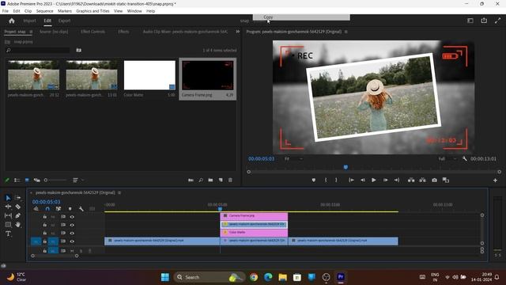Image resolution: width=506 pixels, height=285 pixels.
Task: Open Sort Icons dropdown in Project panel
Action: (x=78, y=180)
